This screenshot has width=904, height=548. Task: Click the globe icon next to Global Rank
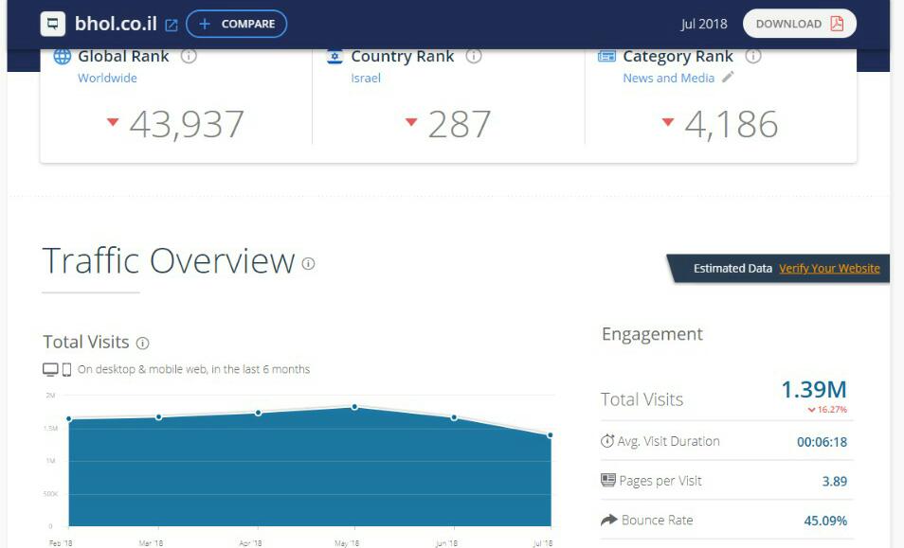63,56
